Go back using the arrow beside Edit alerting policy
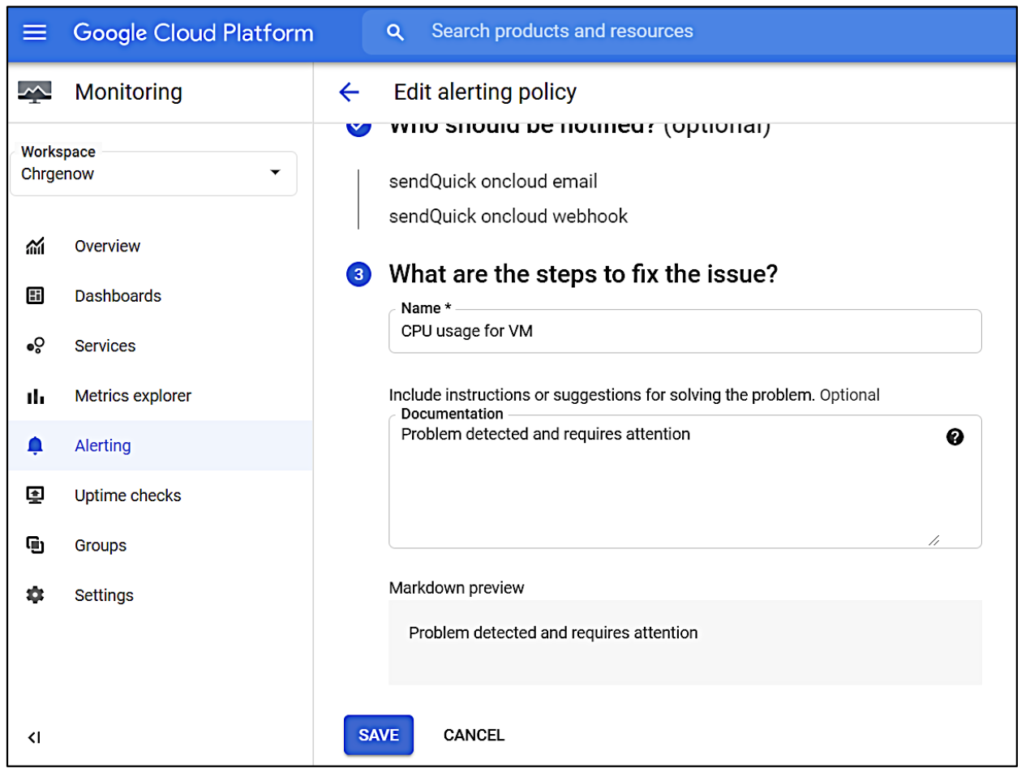The image size is (1030, 777). (348, 92)
